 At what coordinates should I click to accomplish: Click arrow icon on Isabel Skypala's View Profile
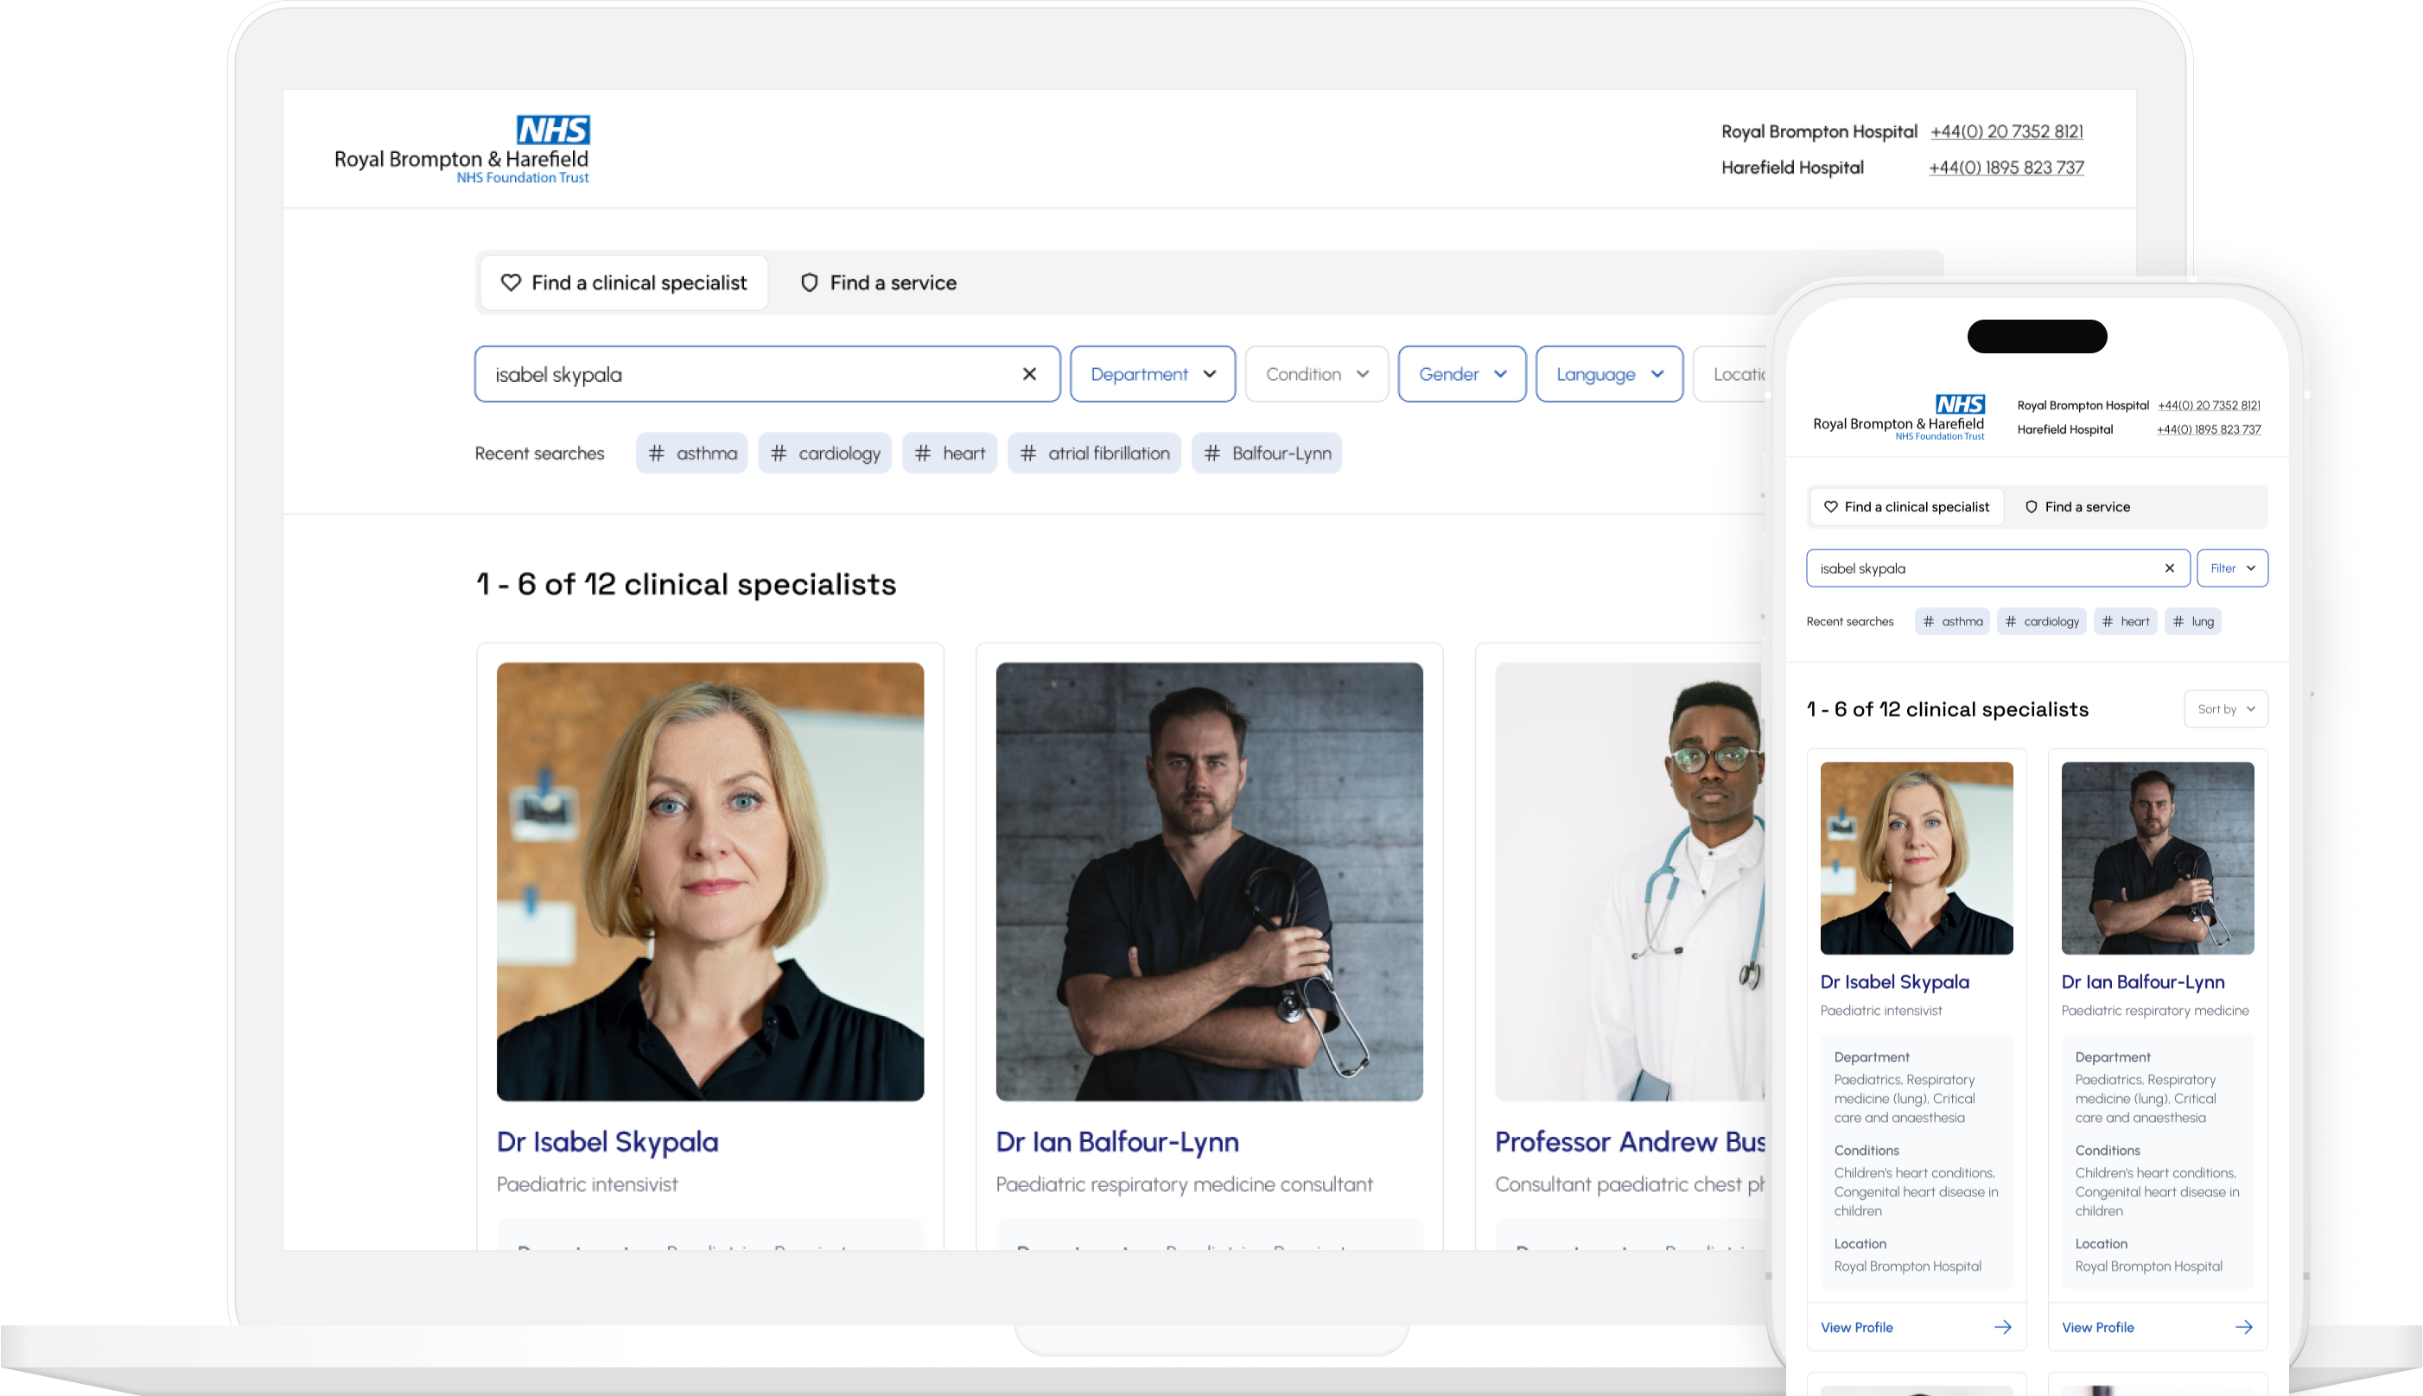(2002, 1327)
